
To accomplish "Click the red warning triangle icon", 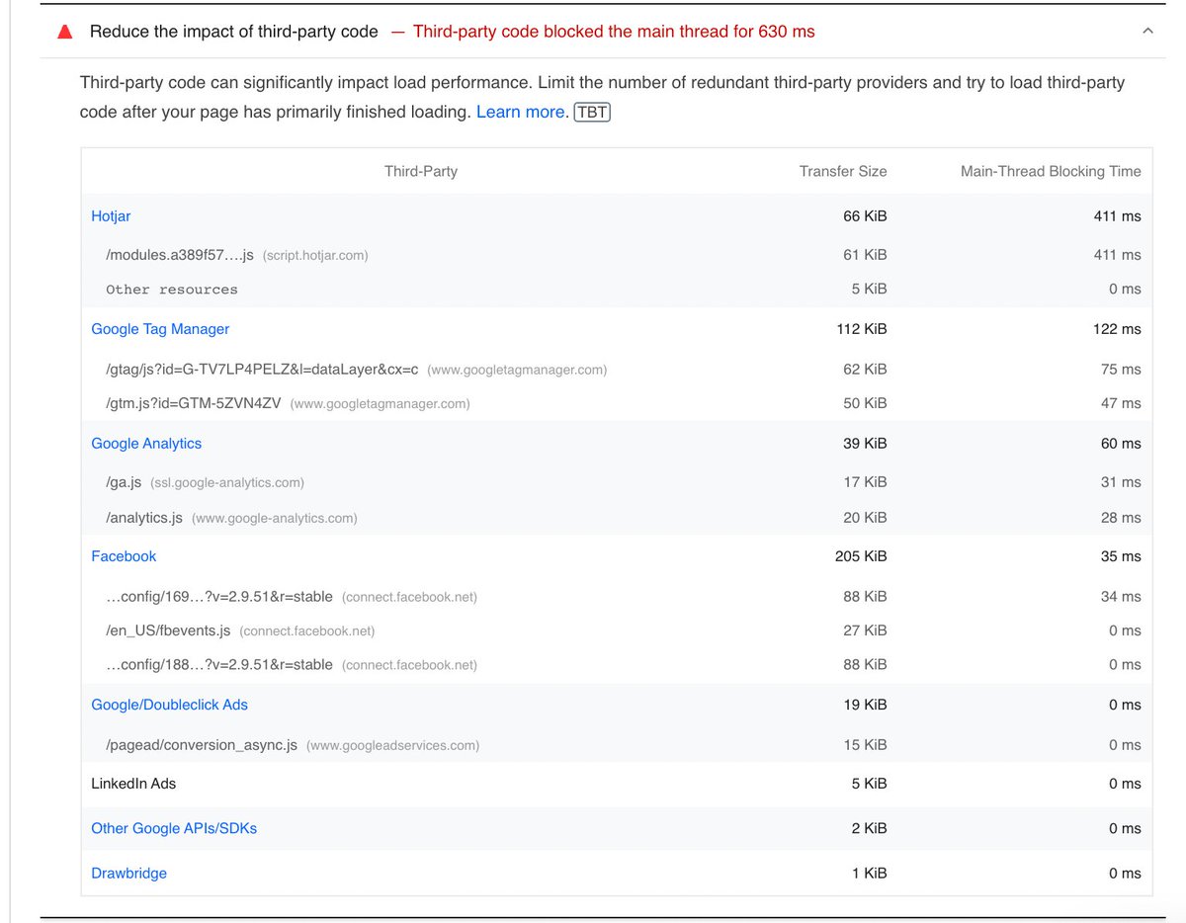I will (x=65, y=32).
